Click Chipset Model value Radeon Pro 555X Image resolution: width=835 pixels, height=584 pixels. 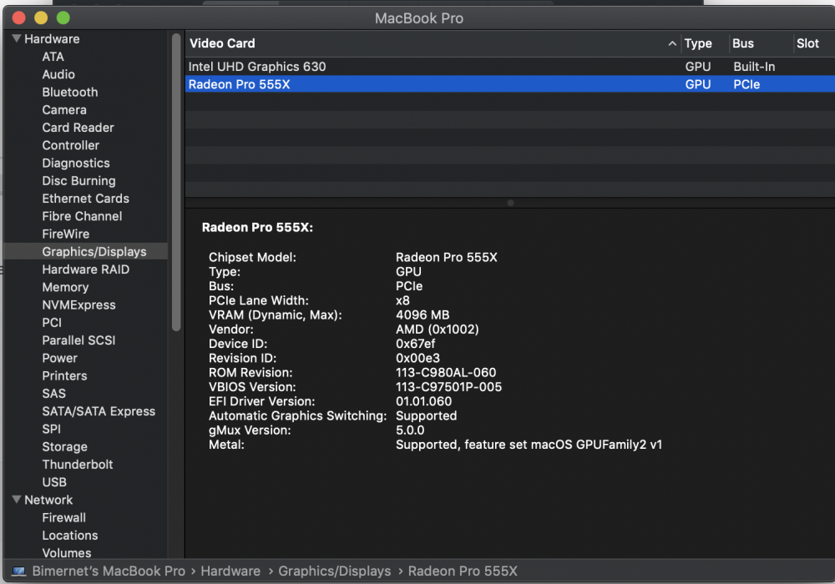click(x=446, y=257)
